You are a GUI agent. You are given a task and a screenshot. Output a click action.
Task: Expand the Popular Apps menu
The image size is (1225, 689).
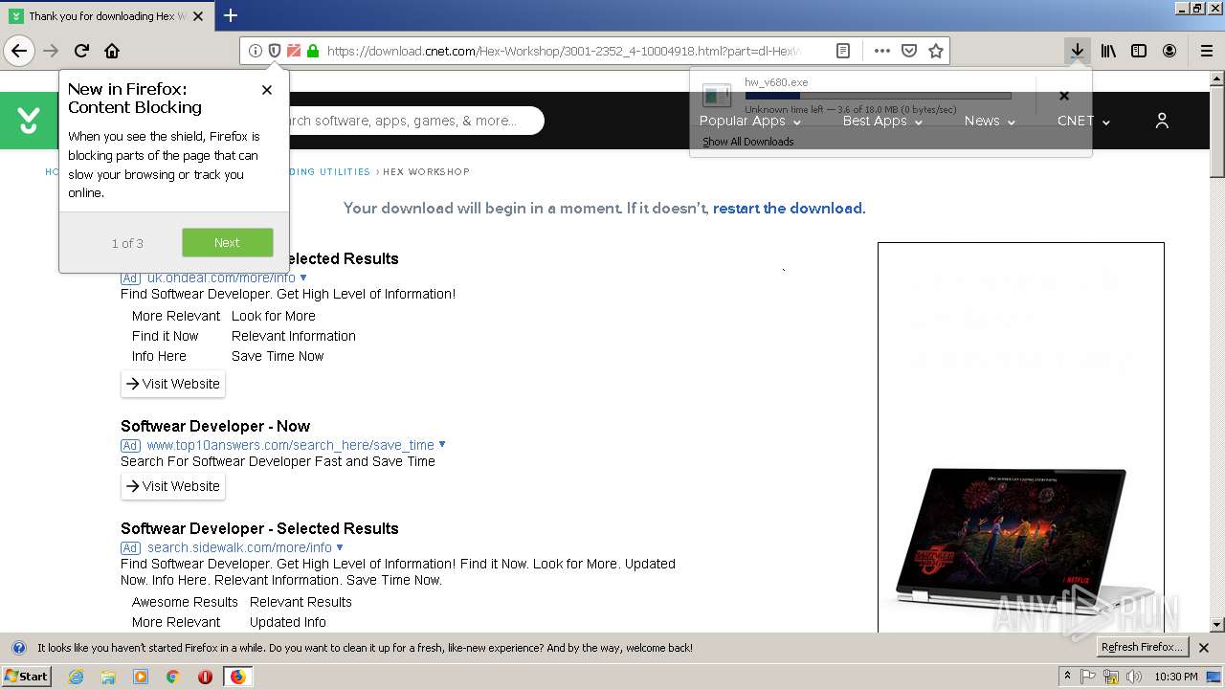(x=750, y=121)
